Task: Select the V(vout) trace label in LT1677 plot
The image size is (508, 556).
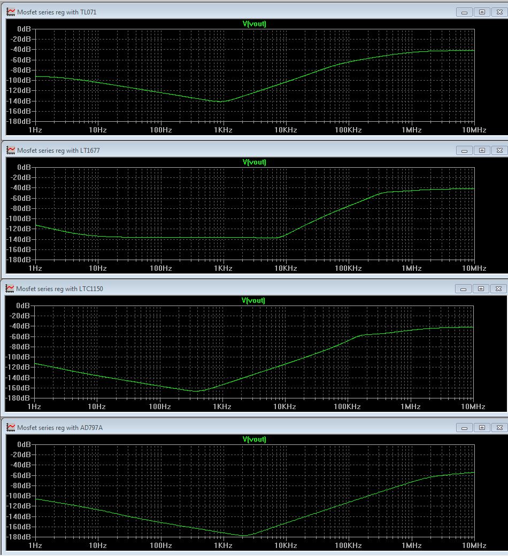Action: point(254,162)
